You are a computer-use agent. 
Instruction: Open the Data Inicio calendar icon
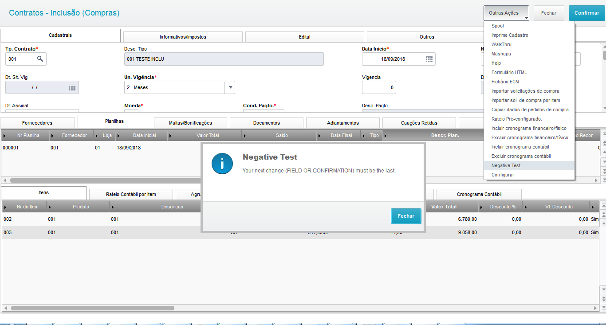pyautogui.click(x=429, y=59)
